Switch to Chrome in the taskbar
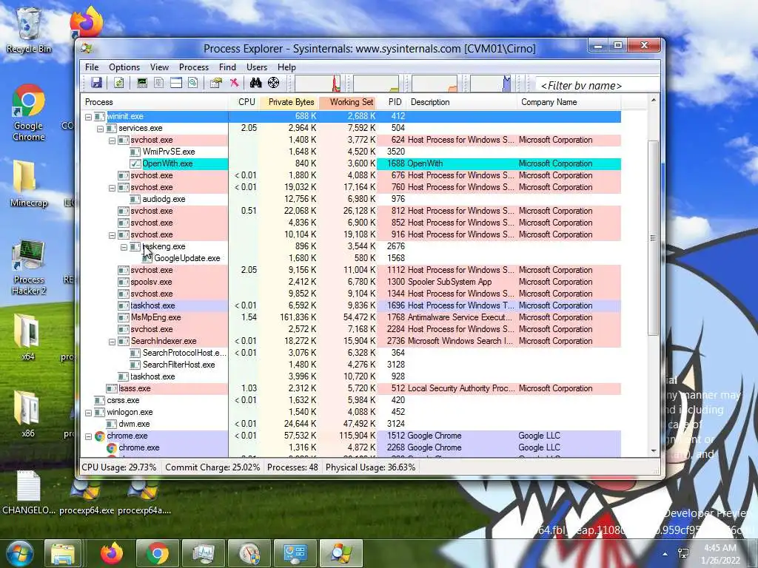Screen dimensions: 758x568 tap(157, 553)
